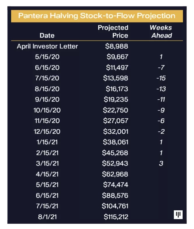Click the $52,943 projected price
This screenshot has width=194, height=229.
pos(115,163)
